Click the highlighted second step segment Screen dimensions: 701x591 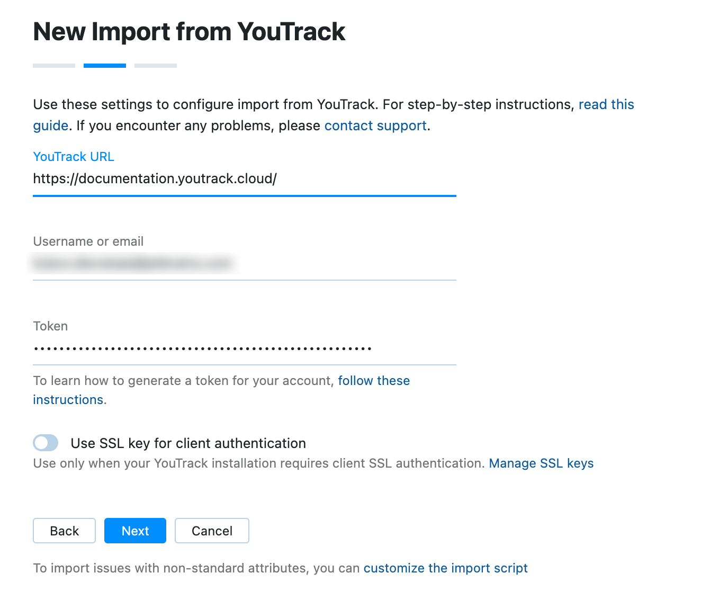click(104, 65)
